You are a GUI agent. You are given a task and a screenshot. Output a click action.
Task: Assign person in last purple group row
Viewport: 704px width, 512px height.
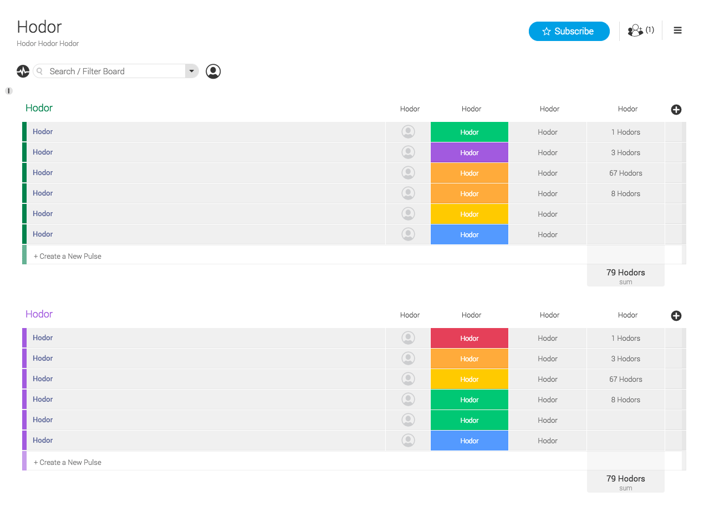point(408,441)
